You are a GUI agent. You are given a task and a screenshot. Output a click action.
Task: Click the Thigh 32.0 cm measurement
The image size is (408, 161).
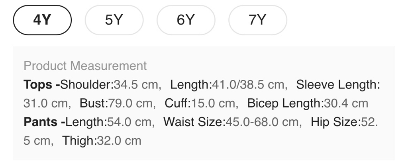coord(102,141)
